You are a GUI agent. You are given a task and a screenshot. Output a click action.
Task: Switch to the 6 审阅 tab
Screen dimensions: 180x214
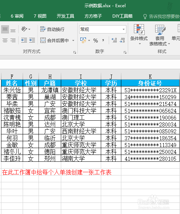coord(17,16)
